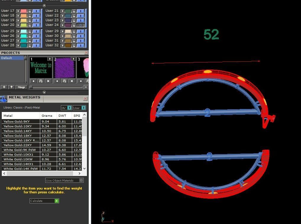Pick the User 23 navy color swatch

click(x=68, y=20)
